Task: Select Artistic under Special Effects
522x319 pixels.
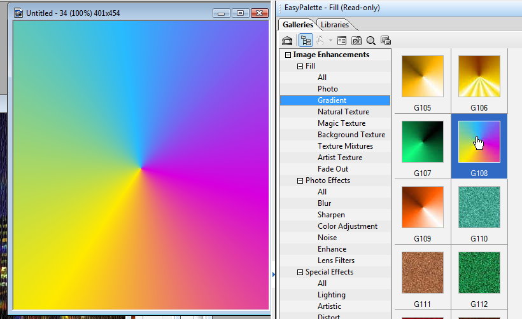Action: click(329, 306)
